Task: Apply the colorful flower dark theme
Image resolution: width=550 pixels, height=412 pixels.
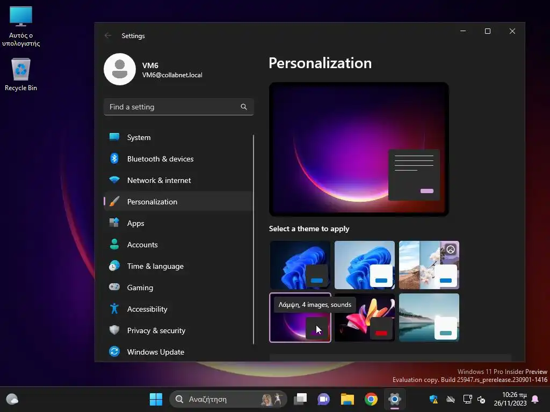Action: (365, 318)
